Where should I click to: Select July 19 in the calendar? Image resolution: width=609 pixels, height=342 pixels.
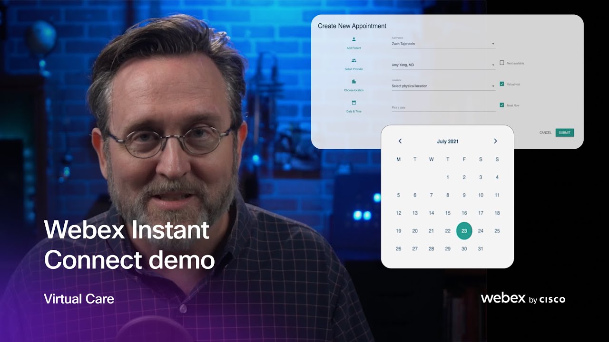pyautogui.click(x=398, y=231)
